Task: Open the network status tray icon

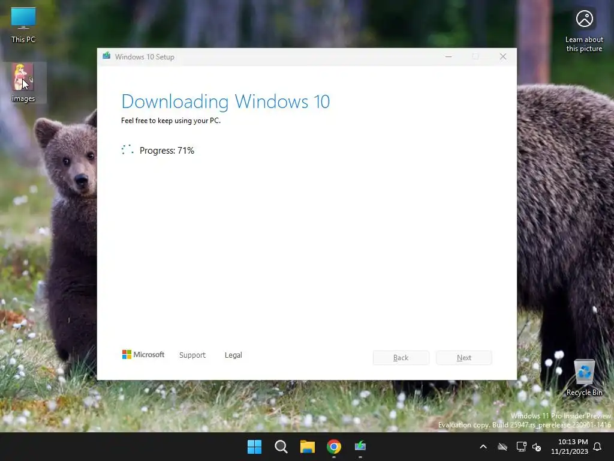Action: pos(521,447)
